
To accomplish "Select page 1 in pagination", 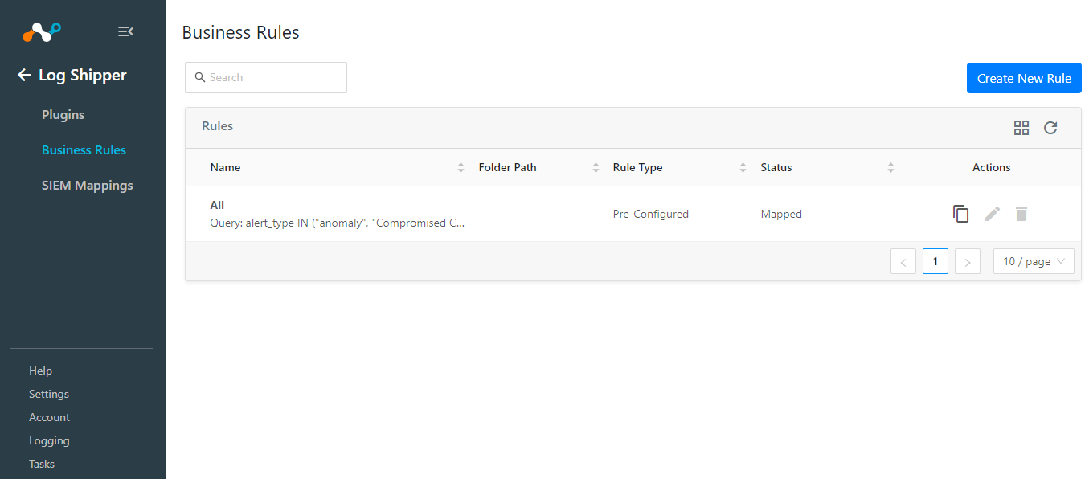I will 935,260.
